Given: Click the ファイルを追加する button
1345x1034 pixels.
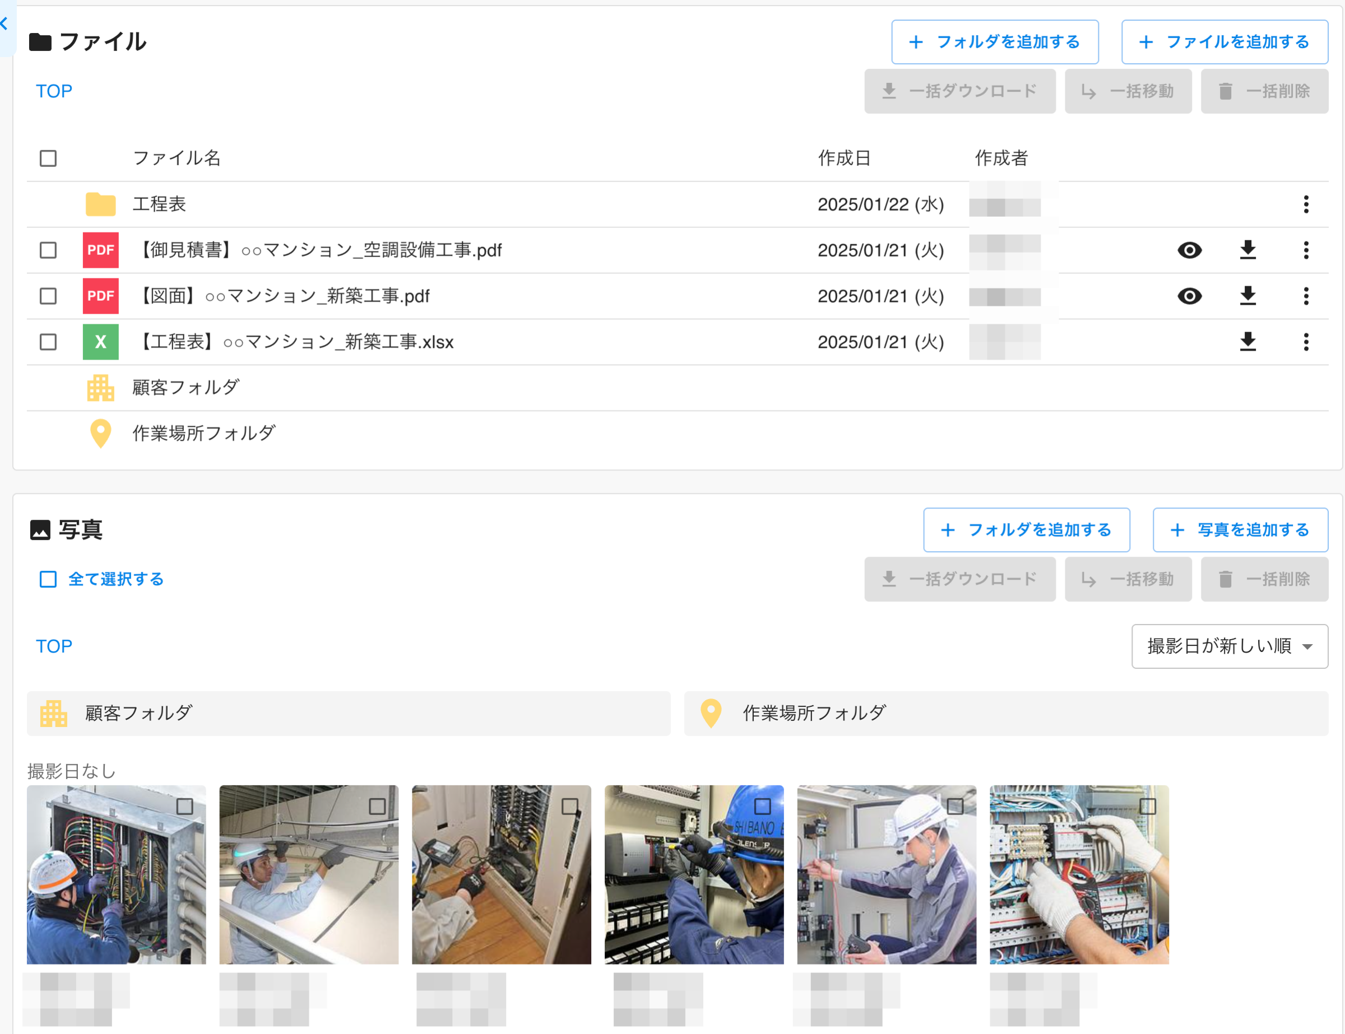Looking at the screenshot, I should 1225,42.
